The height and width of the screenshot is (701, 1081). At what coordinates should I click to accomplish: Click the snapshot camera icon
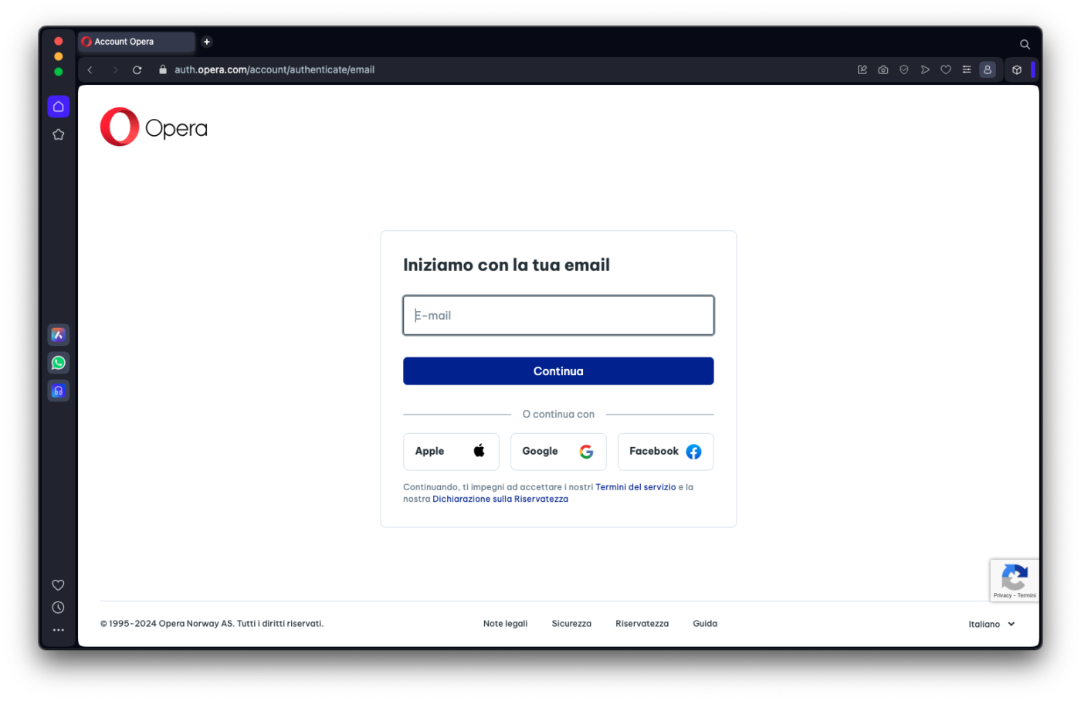[883, 69]
